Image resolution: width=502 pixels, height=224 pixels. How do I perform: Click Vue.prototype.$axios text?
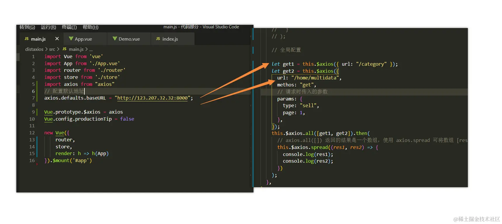(x=72, y=112)
